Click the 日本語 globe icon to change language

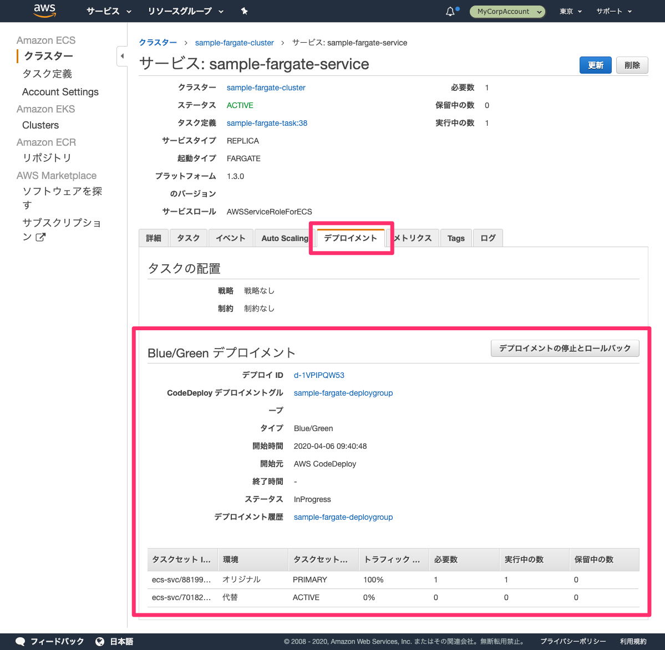tap(98, 641)
